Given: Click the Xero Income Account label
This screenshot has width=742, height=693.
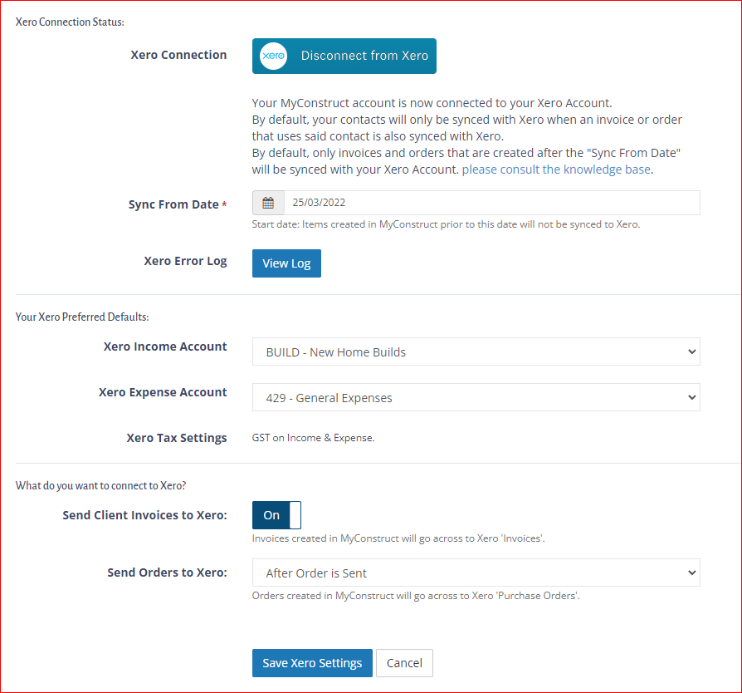Looking at the screenshot, I should click(x=165, y=346).
